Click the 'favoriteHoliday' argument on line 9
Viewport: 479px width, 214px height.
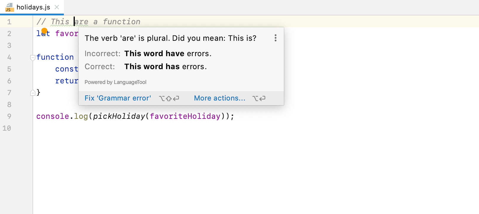185,116
